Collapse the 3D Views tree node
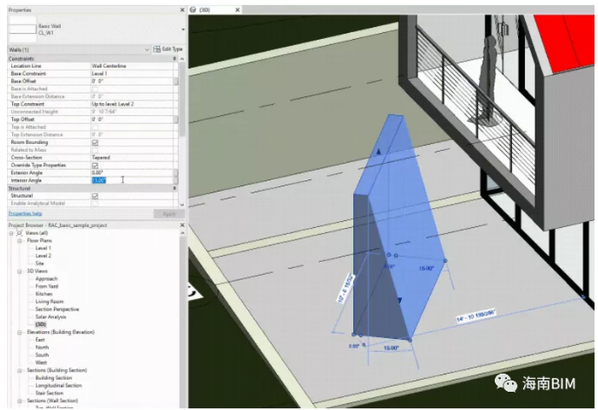 coord(19,271)
